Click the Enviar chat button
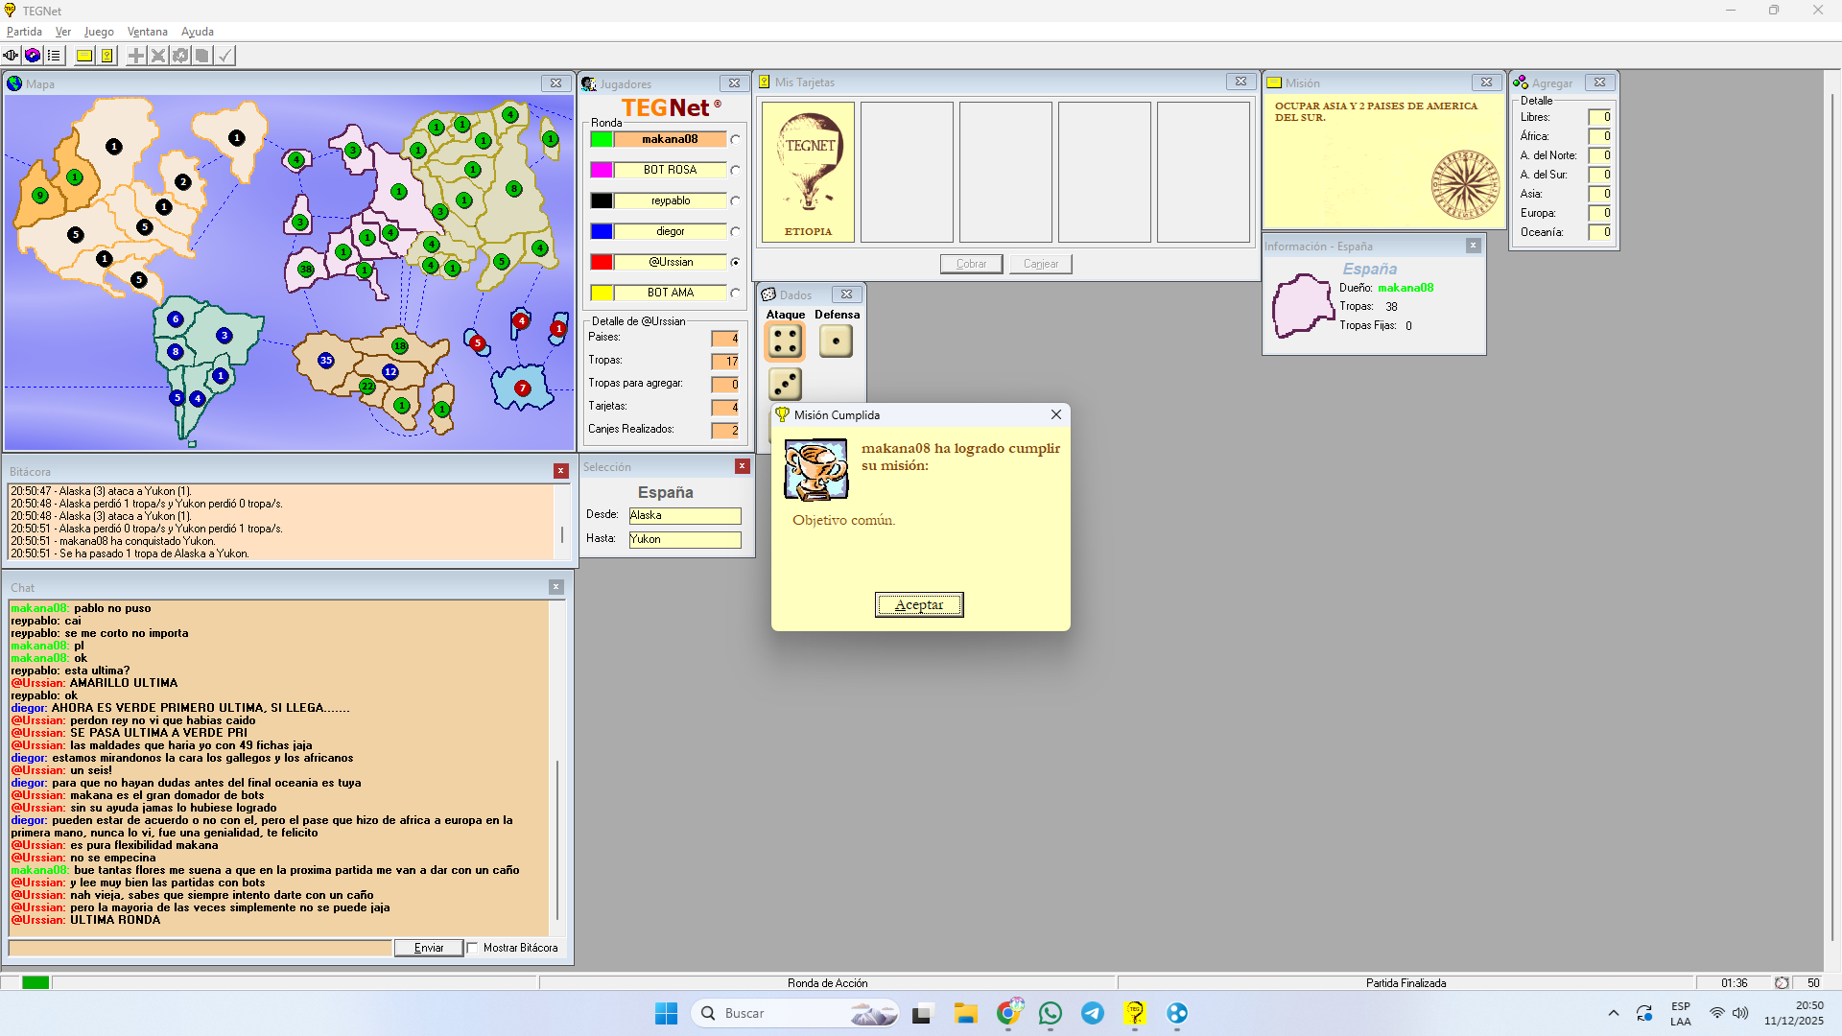The height and width of the screenshot is (1036, 1842). click(x=428, y=948)
